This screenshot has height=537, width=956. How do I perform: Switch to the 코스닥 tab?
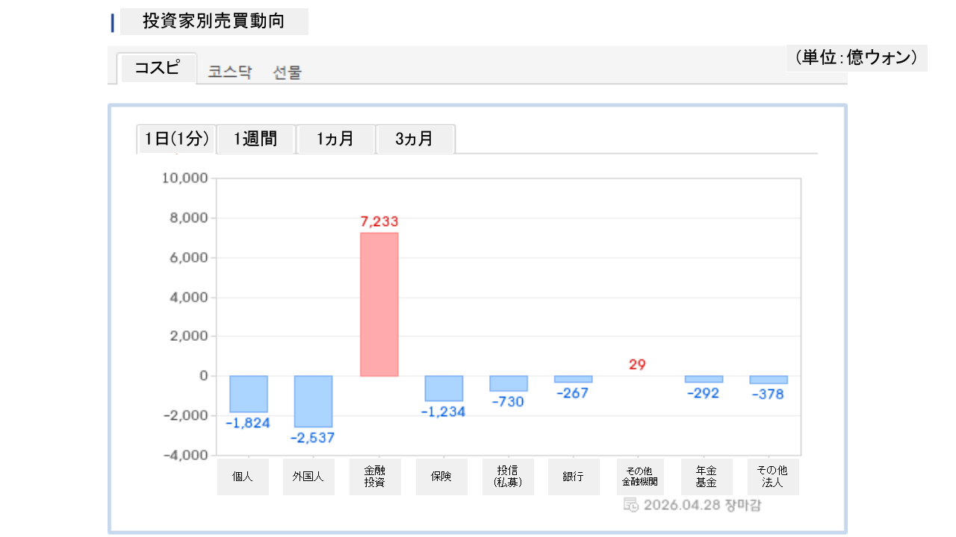230,72
